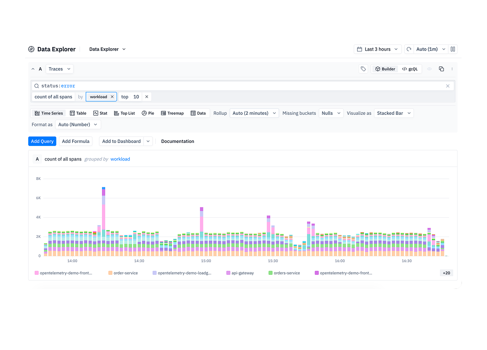Open the Visualize as Stacked Bar dropdown
Image resolution: width=487 pixels, height=350 pixels.
click(x=393, y=113)
